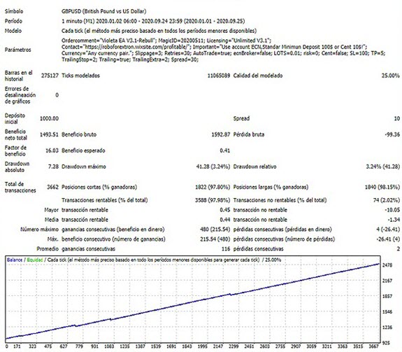Screen dimensions: 402x352
Task: Select the Media transacción no rentable value -1.34
Action: click(394, 220)
